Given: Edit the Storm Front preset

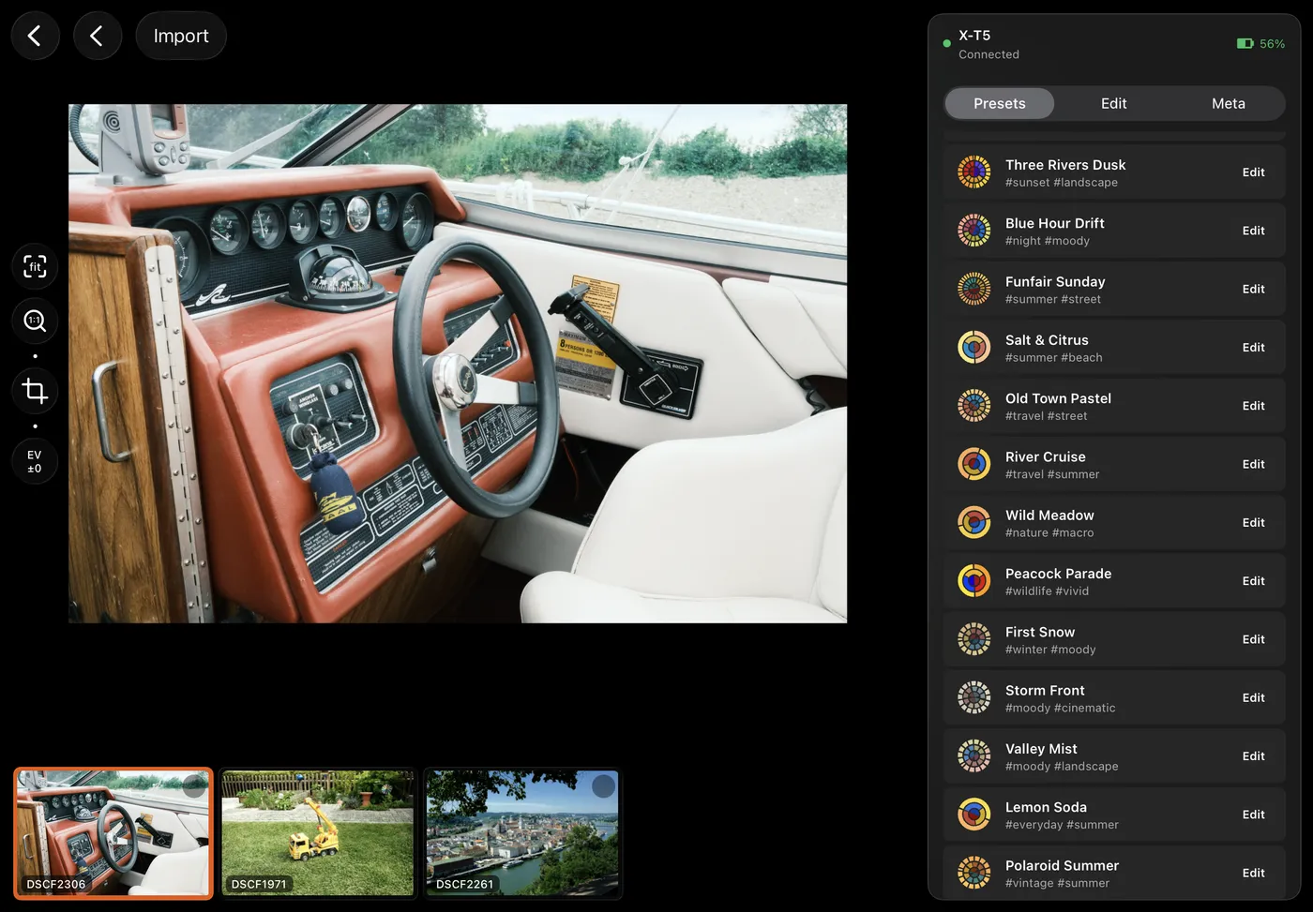Looking at the screenshot, I should pos(1253,698).
